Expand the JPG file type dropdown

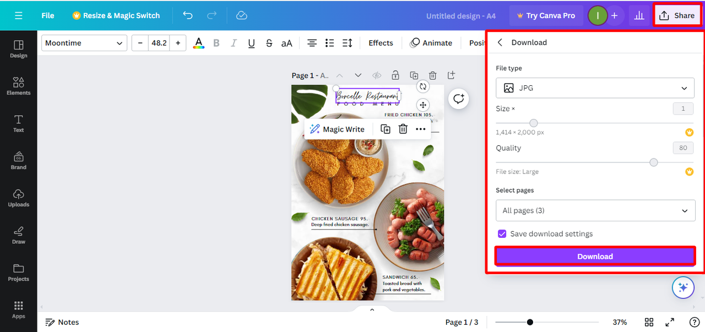[595, 88]
